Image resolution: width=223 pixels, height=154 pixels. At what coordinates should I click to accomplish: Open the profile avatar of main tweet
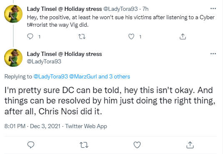click(13, 58)
